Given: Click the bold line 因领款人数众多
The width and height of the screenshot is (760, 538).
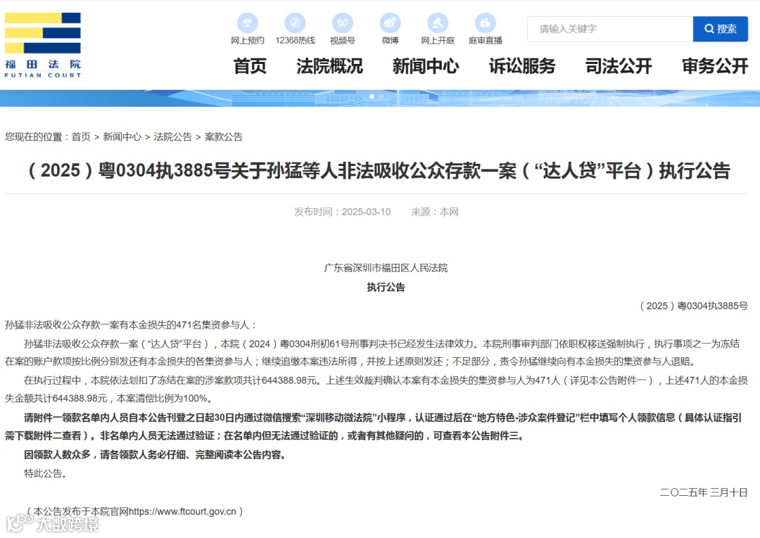Looking at the screenshot, I should [156, 455].
